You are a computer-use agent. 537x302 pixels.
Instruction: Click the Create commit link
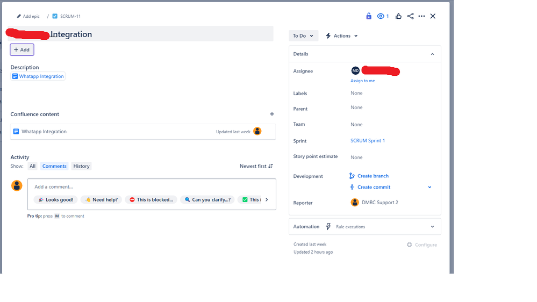coord(374,188)
